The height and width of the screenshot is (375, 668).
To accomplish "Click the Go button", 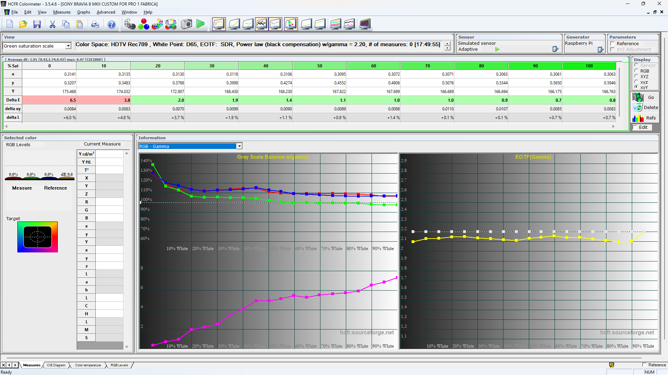I will click(x=646, y=98).
